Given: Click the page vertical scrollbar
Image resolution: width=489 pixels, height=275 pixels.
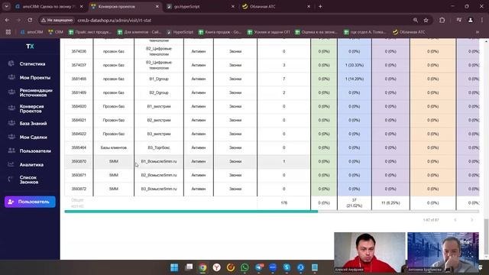Looking at the screenshot, I should (x=486, y=237).
